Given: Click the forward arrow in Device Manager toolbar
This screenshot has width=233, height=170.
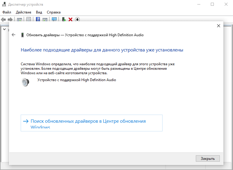Looking at the screenshot, I should pos(10,19).
